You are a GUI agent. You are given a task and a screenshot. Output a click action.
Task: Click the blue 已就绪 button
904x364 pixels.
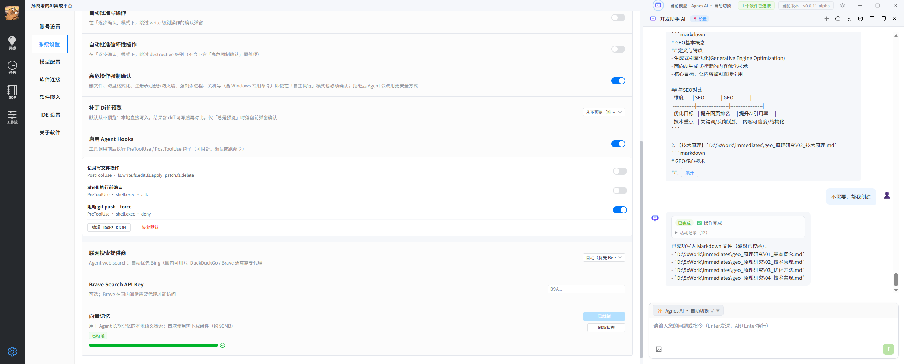[x=604, y=316]
